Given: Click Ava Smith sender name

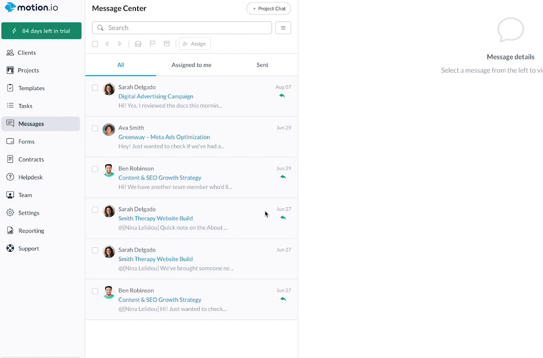Looking at the screenshot, I should point(131,128).
